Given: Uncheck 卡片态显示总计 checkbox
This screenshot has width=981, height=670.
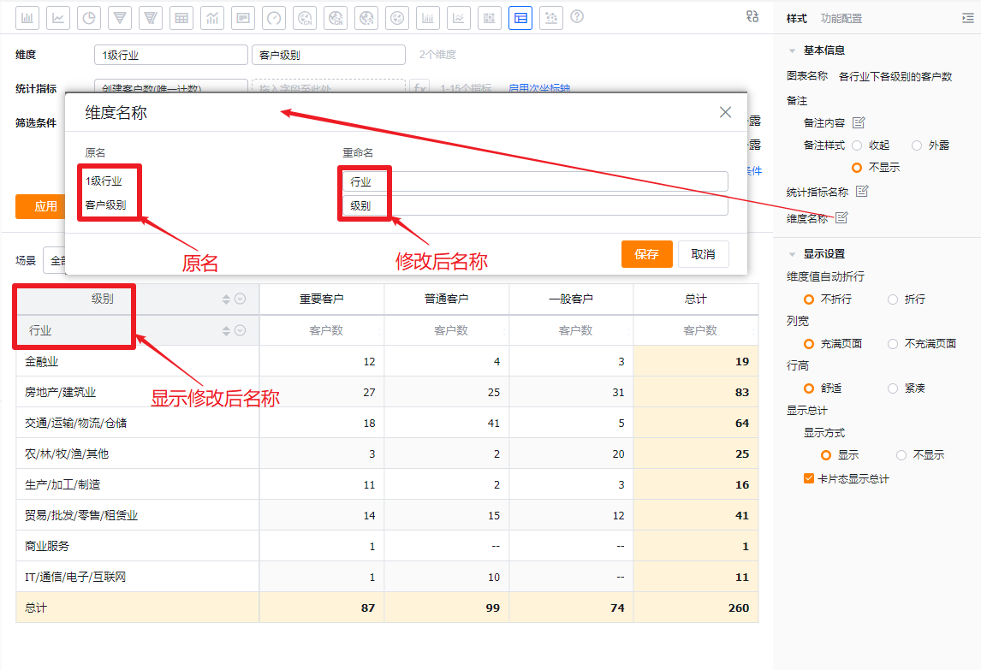Looking at the screenshot, I should (x=809, y=478).
